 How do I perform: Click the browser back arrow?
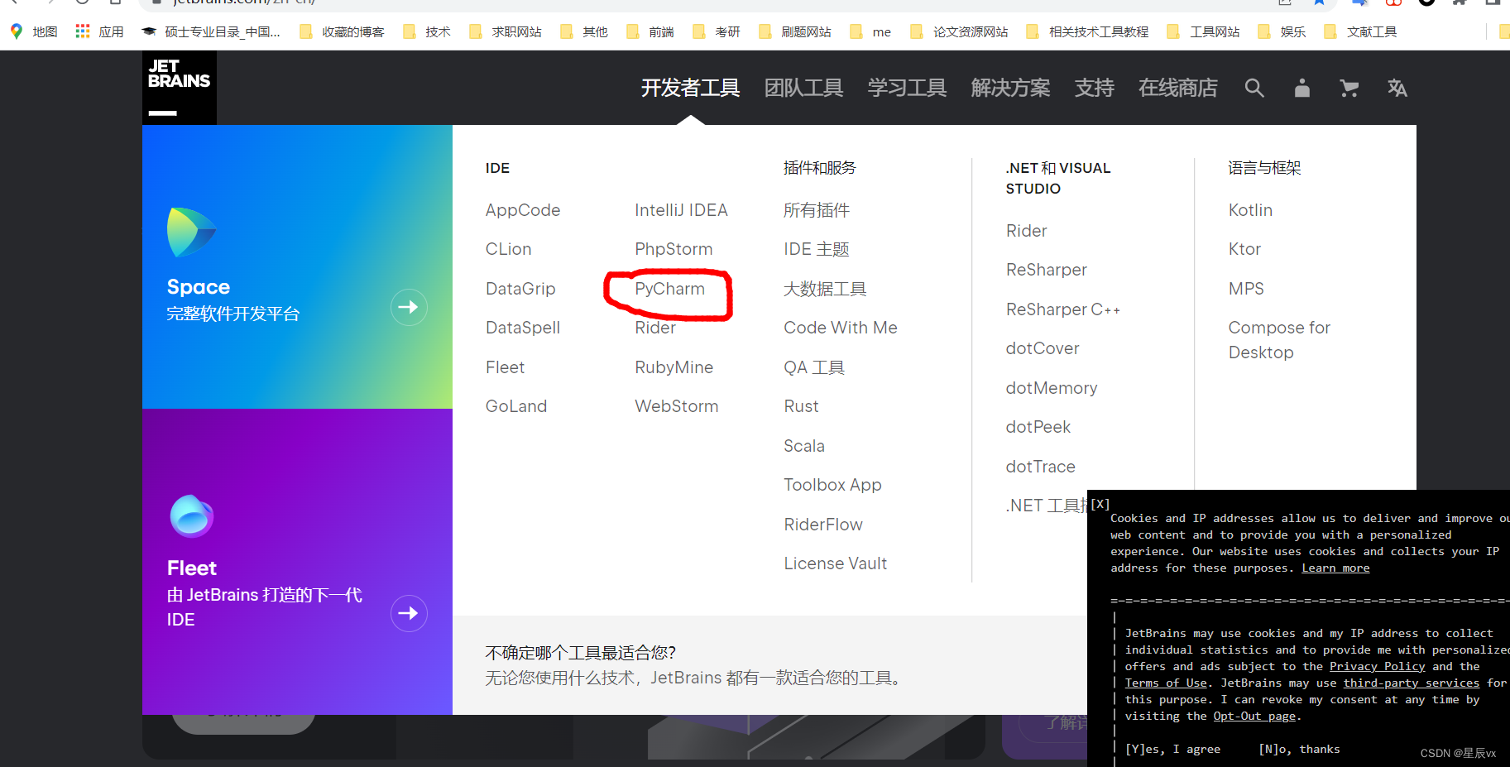click(x=12, y=3)
